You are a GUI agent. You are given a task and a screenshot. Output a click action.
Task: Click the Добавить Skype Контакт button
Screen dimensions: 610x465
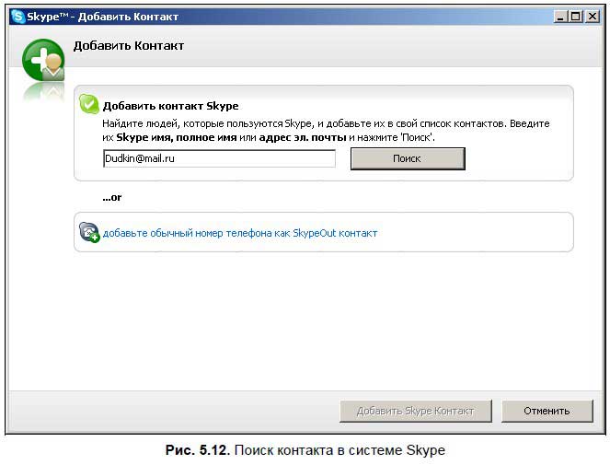point(415,411)
